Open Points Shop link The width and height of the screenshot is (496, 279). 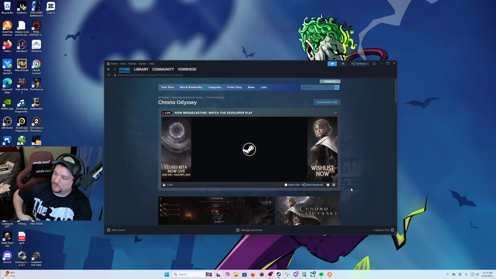click(x=234, y=87)
